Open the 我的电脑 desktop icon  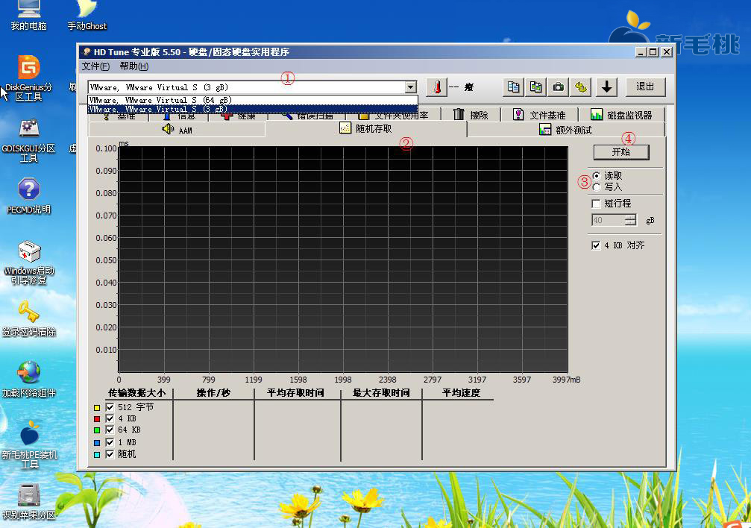(x=29, y=14)
